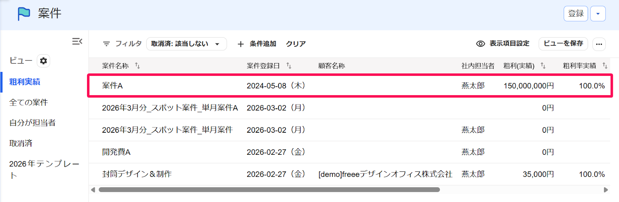Open the 封筒デザイン＆制作 row

350,174
